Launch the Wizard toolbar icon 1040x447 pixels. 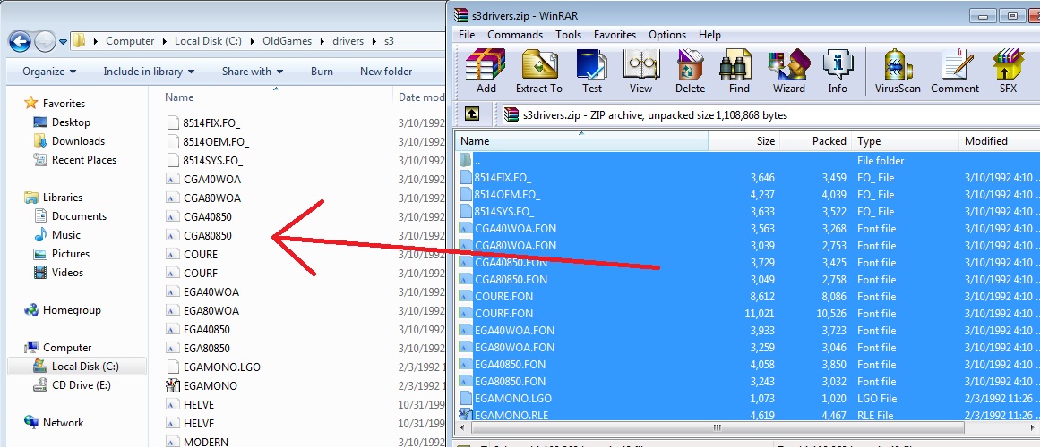pyautogui.click(x=788, y=72)
